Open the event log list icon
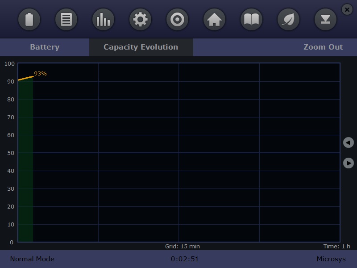 pyautogui.click(x=66, y=19)
